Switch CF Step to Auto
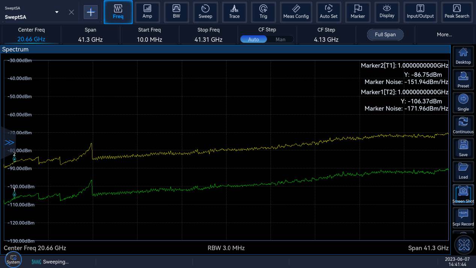Screen dimensions: 476x268 coord(254,39)
